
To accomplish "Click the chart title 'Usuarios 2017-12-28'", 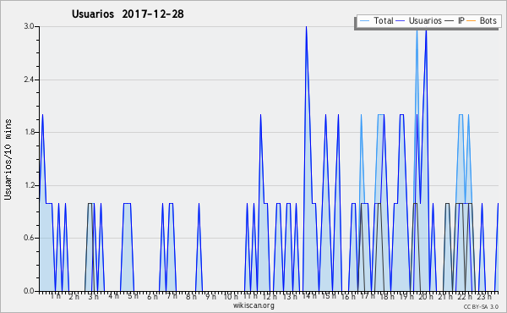I will pos(128,14).
